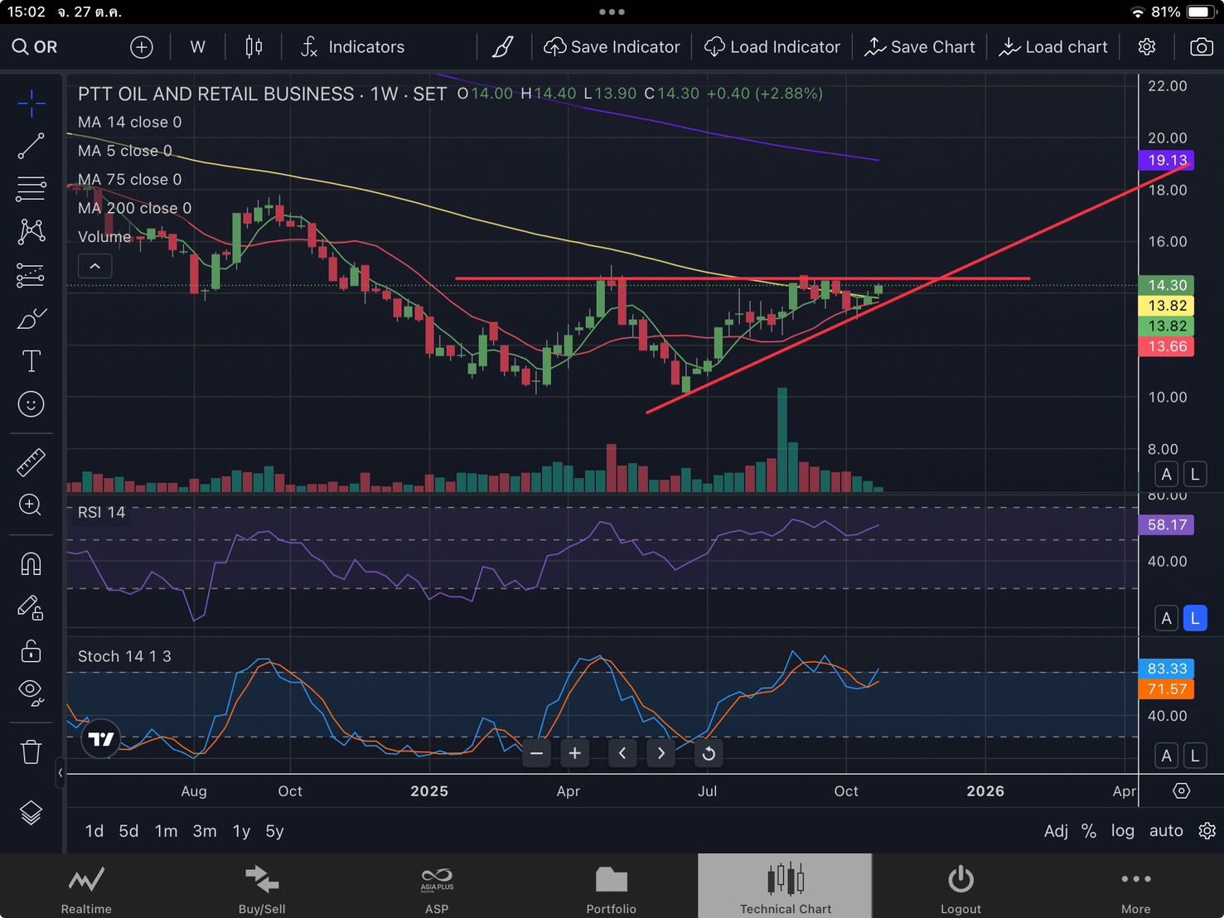Click the MA 75 close legend

point(129,179)
